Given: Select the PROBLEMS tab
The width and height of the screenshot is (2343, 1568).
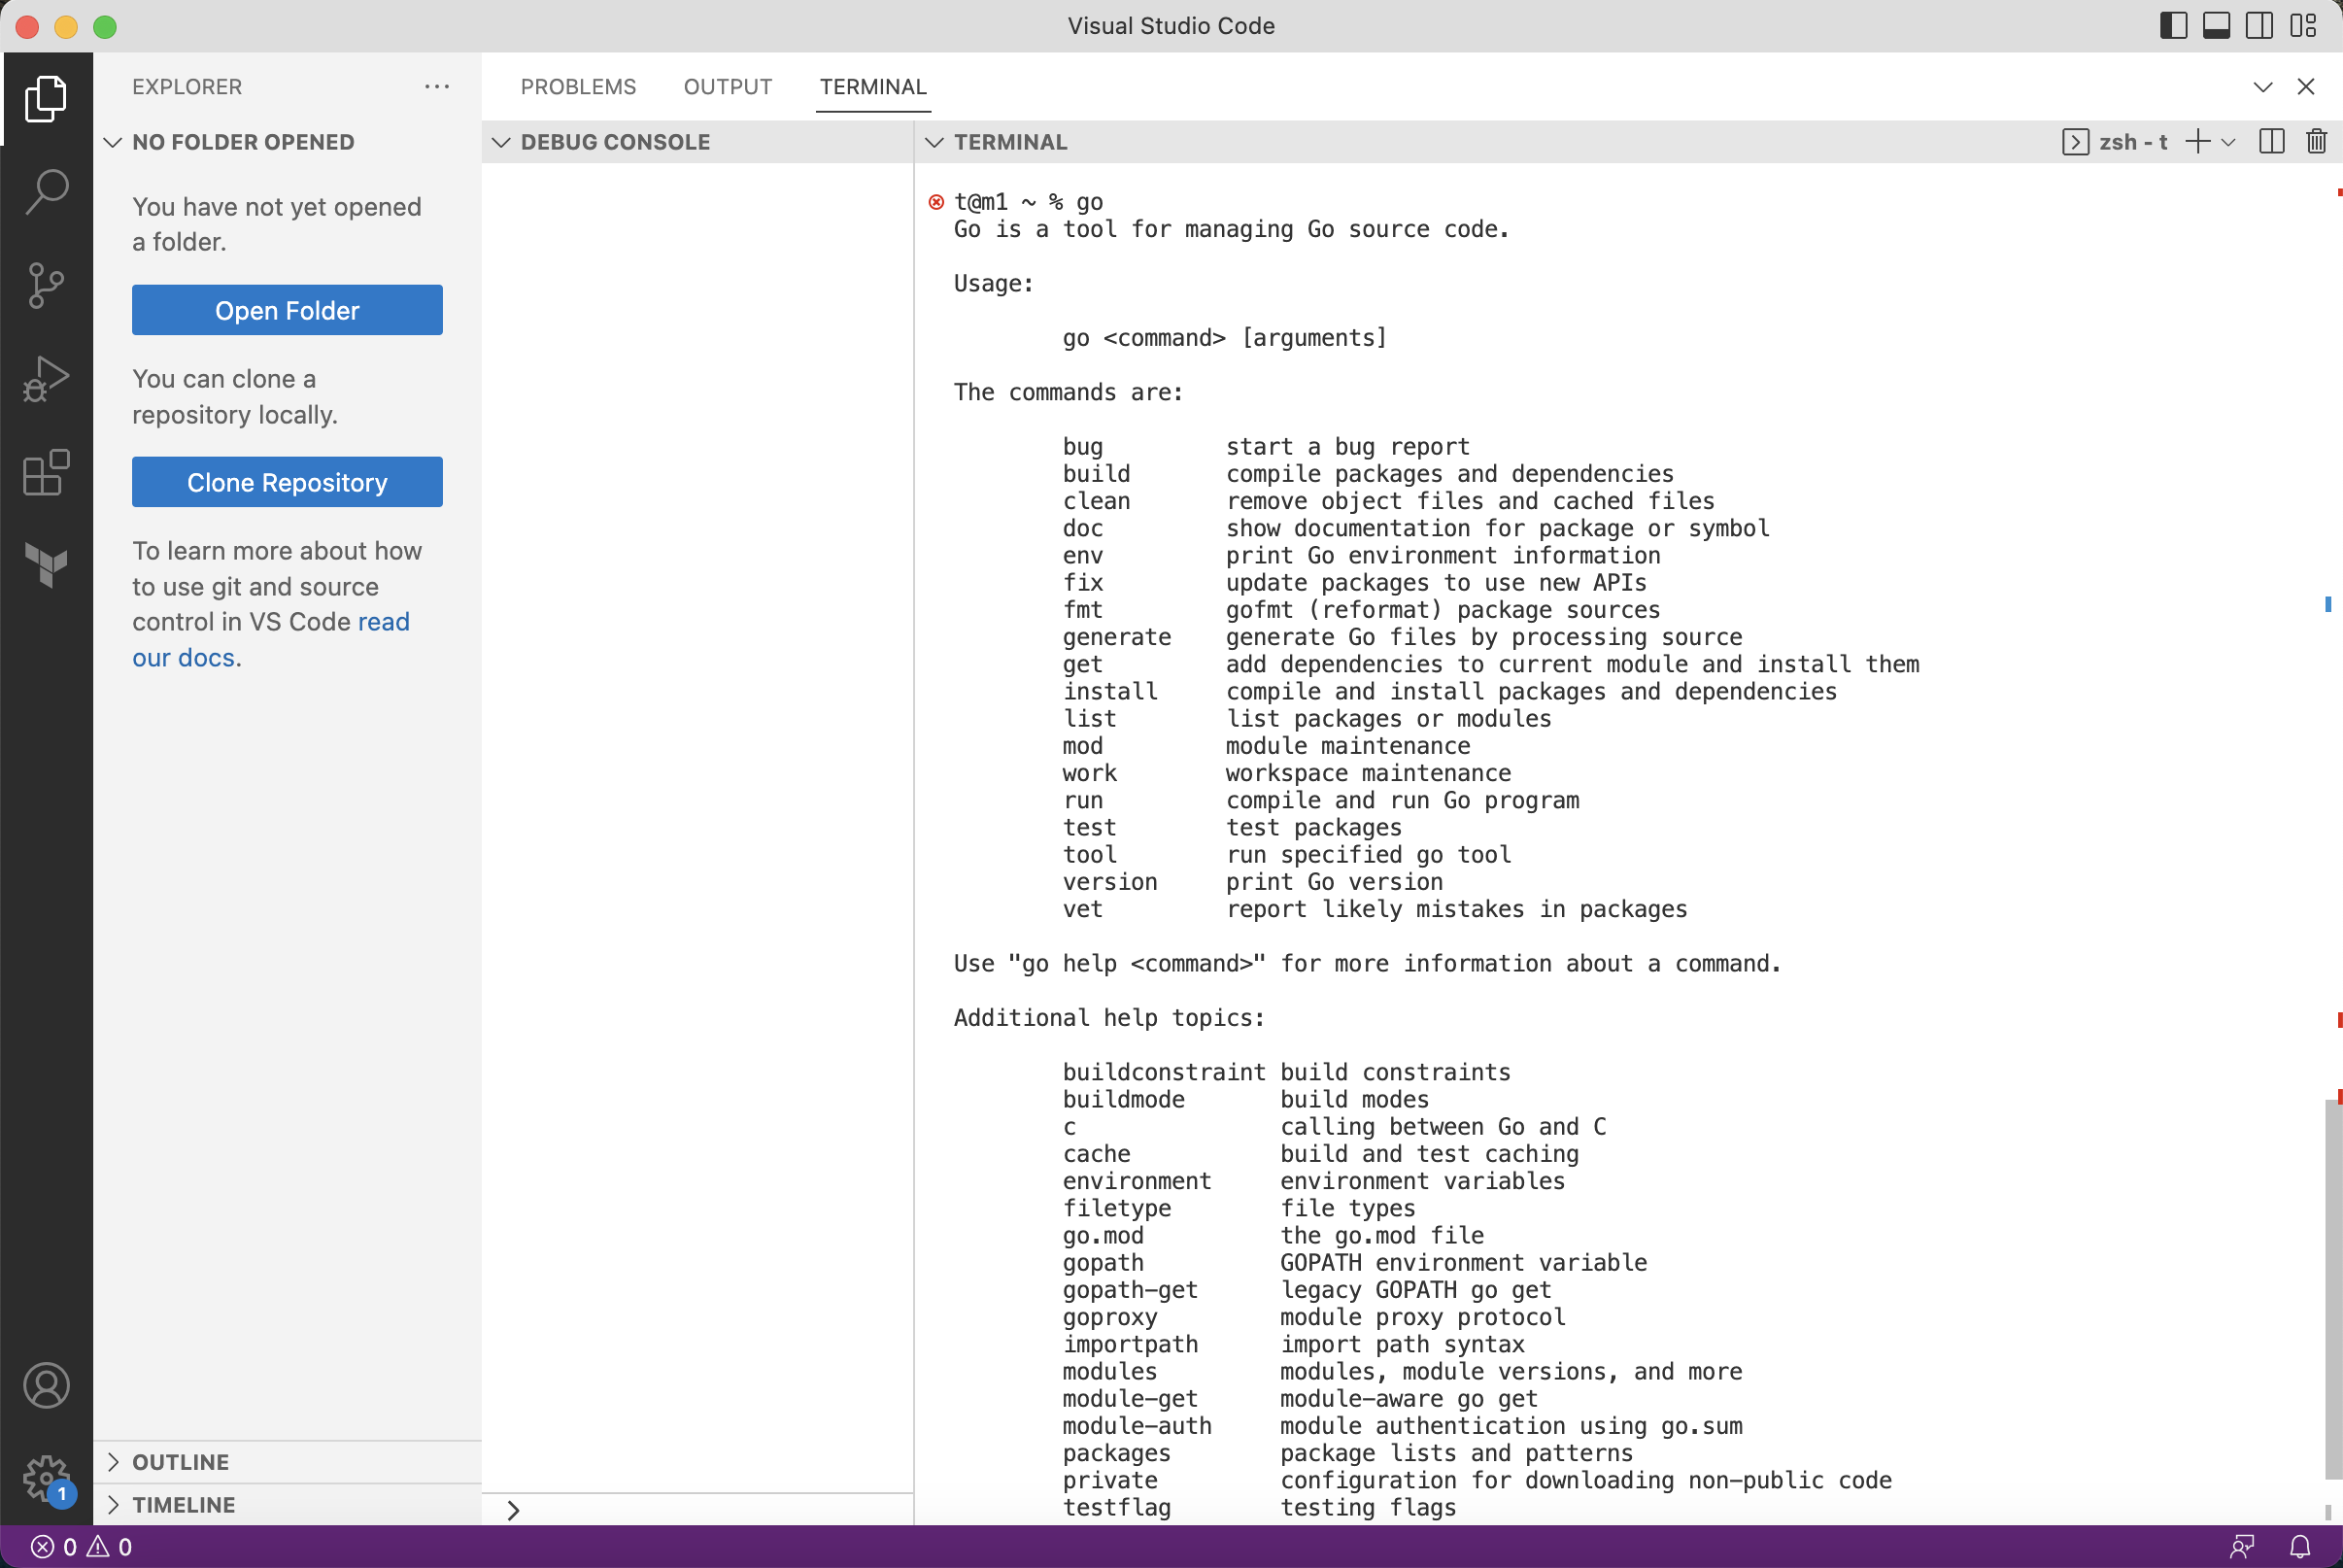Looking at the screenshot, I should coord(577,84).
